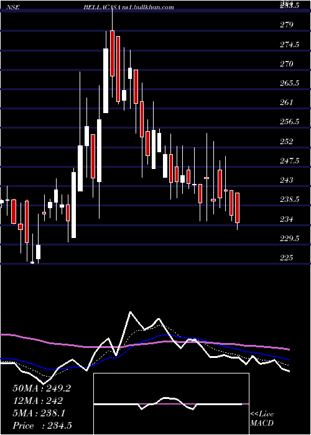The image size is (311, 435).
Task: Click the 5MA : 238.1 reading
Action: pos(39,413)
